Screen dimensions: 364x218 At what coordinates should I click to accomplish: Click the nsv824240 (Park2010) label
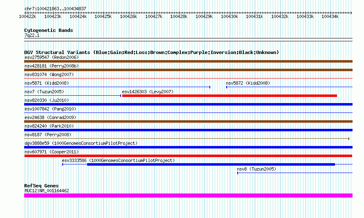49,126
